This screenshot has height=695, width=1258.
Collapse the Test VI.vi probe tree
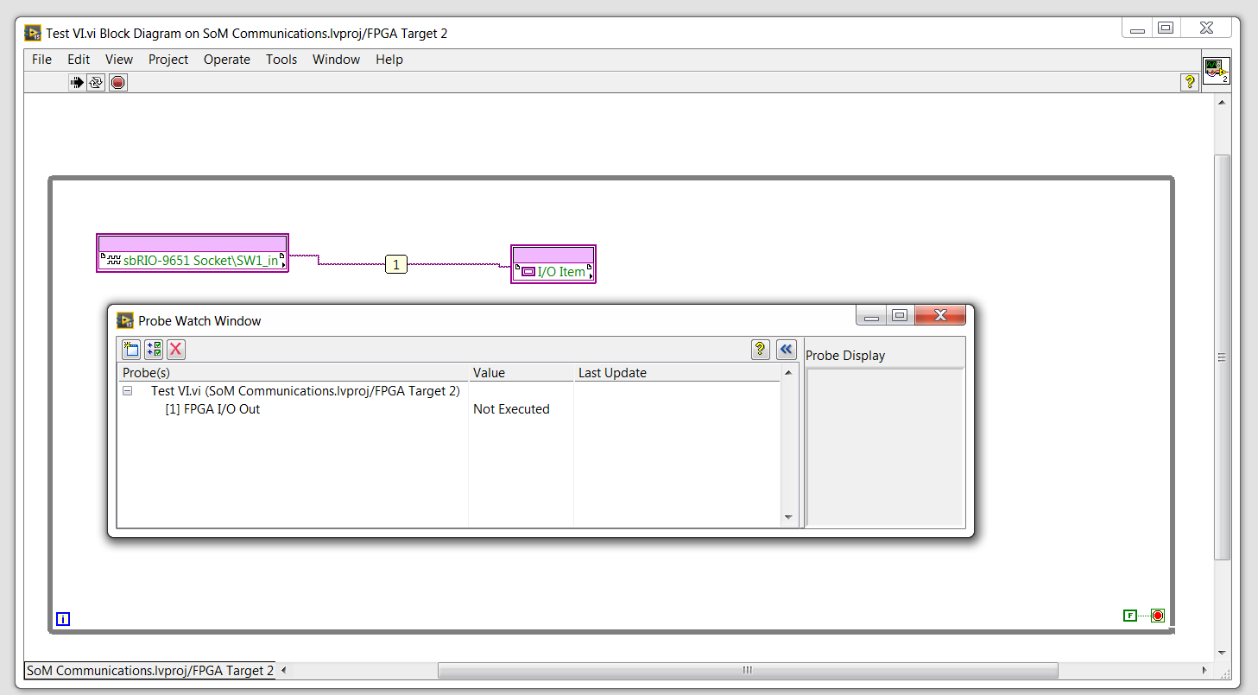(x=127, y=391)
